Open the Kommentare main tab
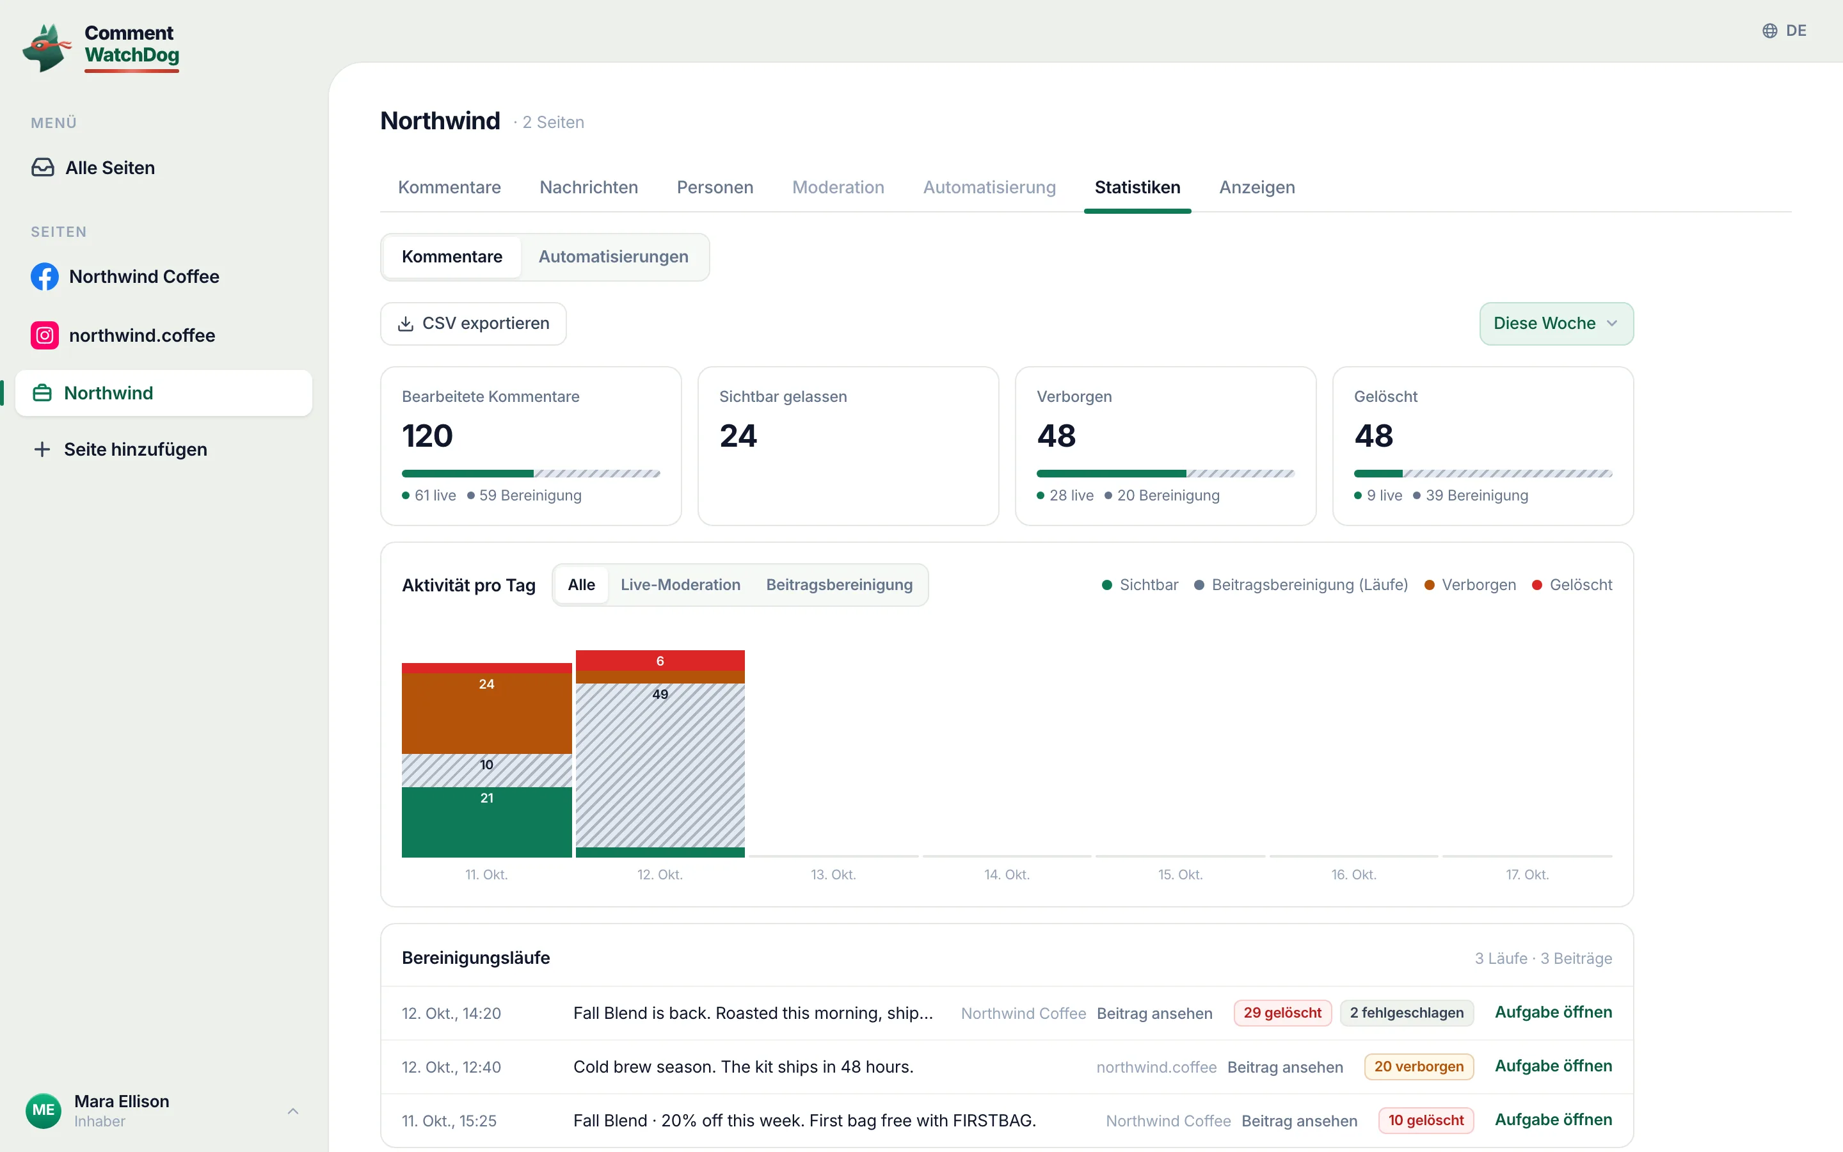The height and width of the screenshot is (1152, 1843). click(449, 188)
